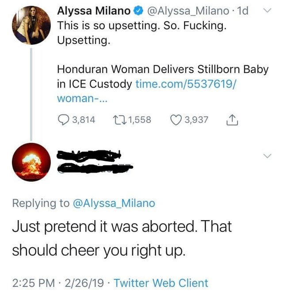Screen dimensions: 283x301
Task: Click the redacted replier handle
Action: 93,167
